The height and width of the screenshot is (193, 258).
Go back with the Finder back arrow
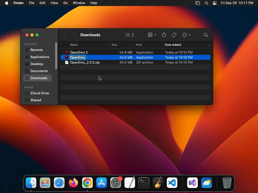(65, 35)
